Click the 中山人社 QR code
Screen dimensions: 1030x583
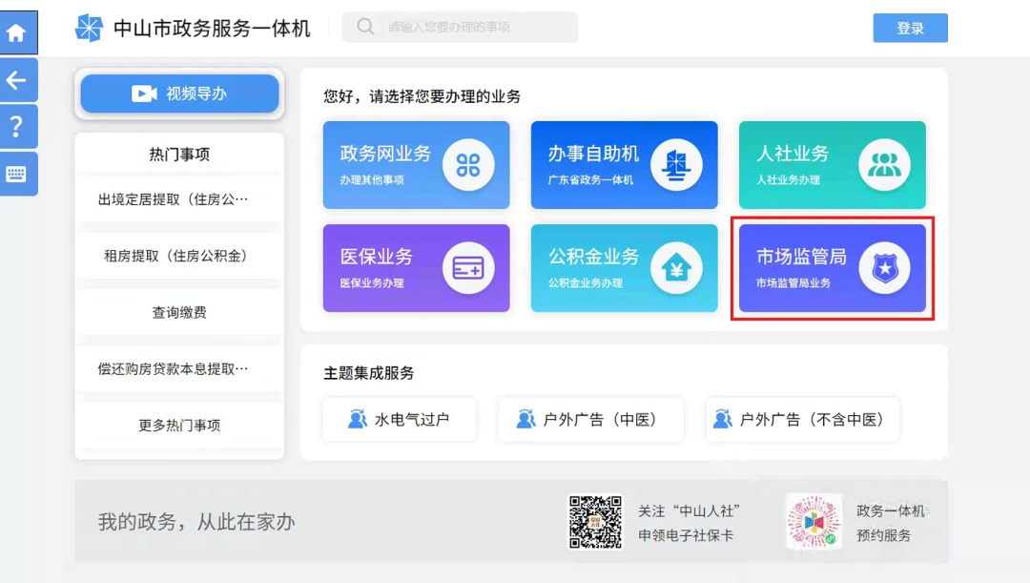594,520
